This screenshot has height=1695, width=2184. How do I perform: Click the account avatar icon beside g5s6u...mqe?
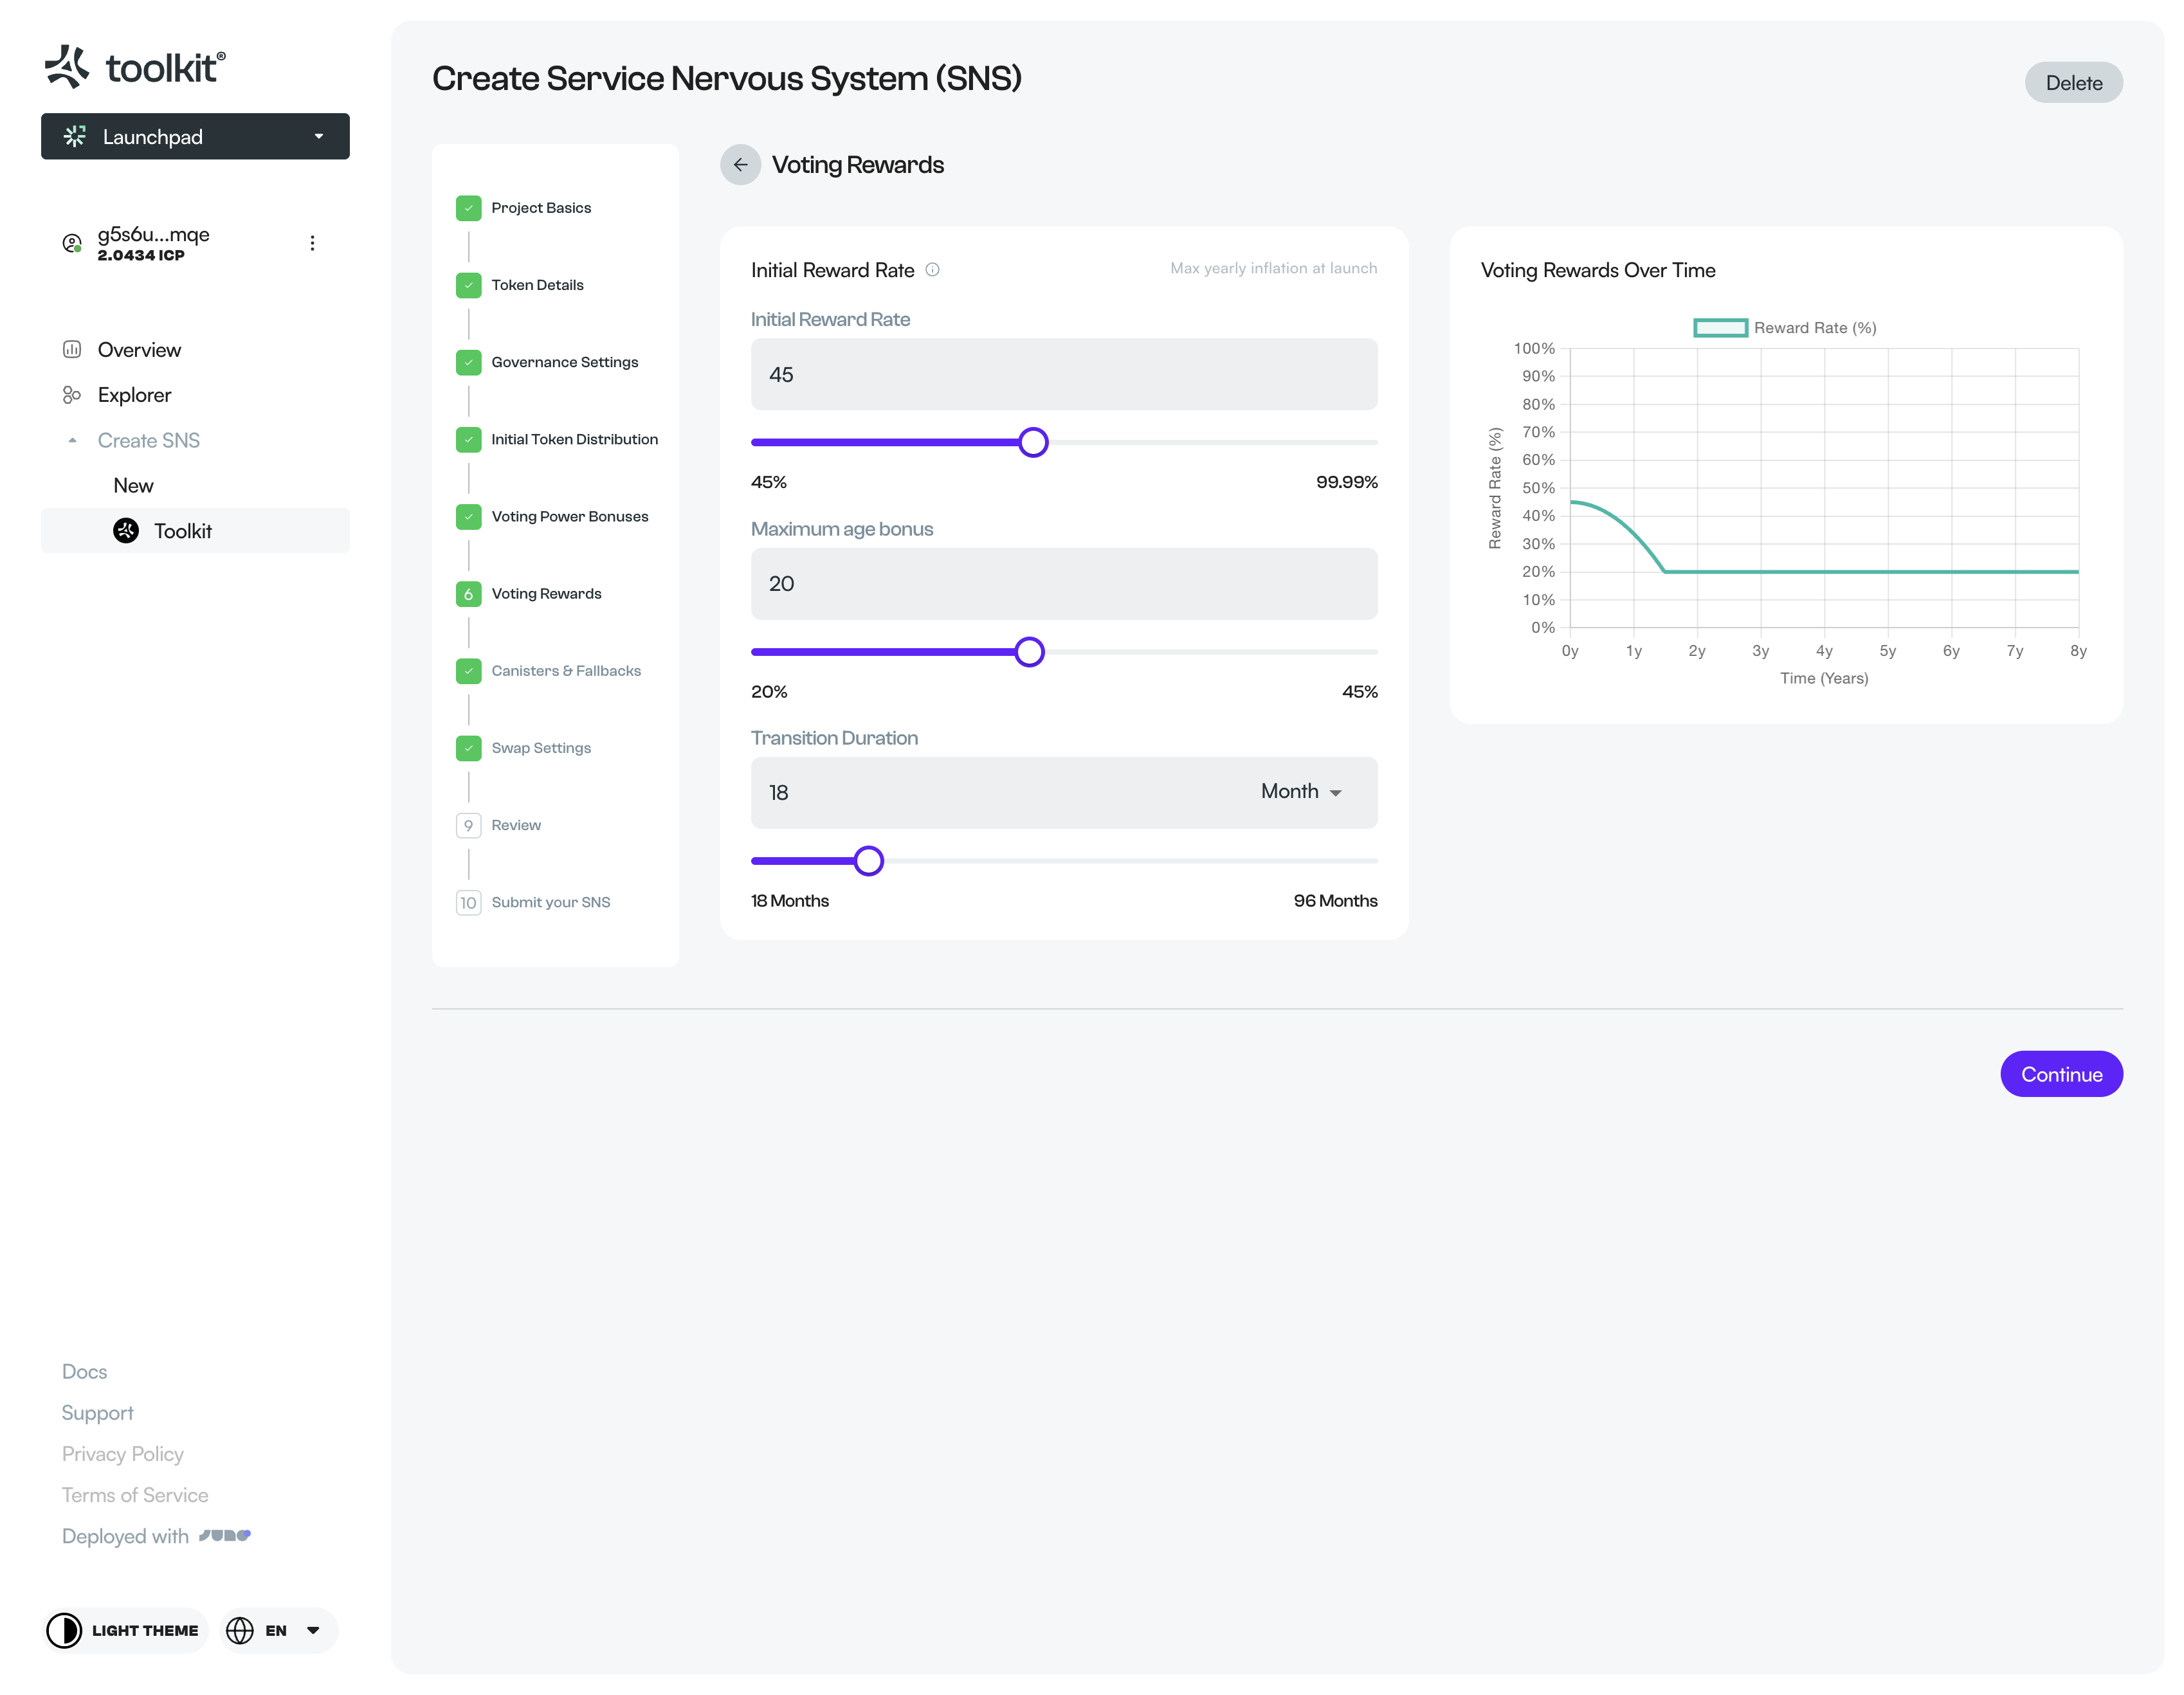coord(72,243)
